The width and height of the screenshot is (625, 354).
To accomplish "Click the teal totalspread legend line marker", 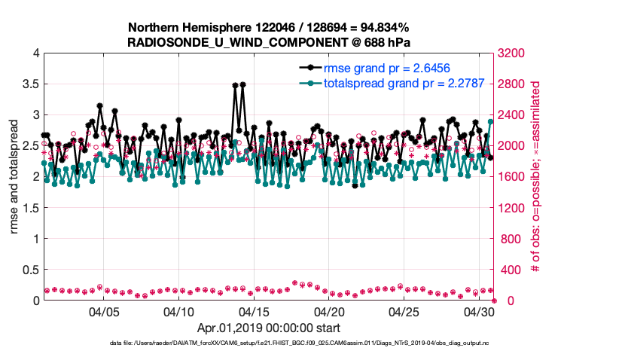I will pos(307,84).
